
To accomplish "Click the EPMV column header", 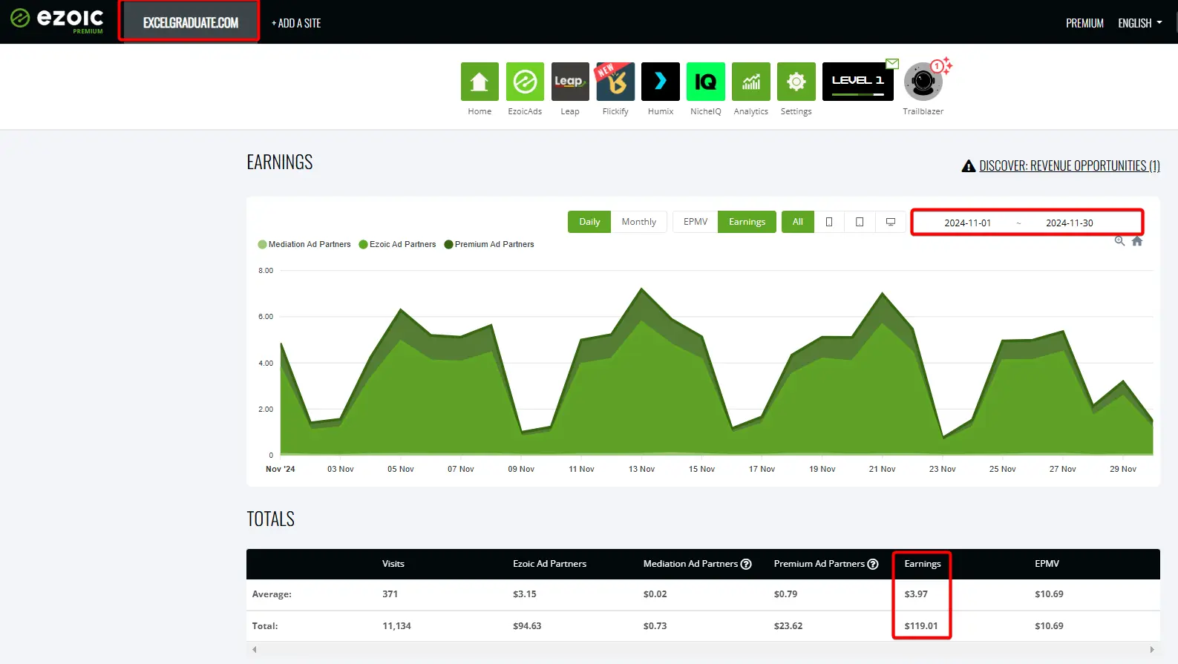I will [x=1047, y=564].
